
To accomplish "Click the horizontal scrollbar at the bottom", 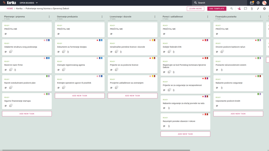I will [x=96, y=150].
